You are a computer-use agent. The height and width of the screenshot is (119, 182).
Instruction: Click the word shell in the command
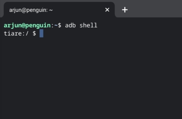[x=89, y=25]
